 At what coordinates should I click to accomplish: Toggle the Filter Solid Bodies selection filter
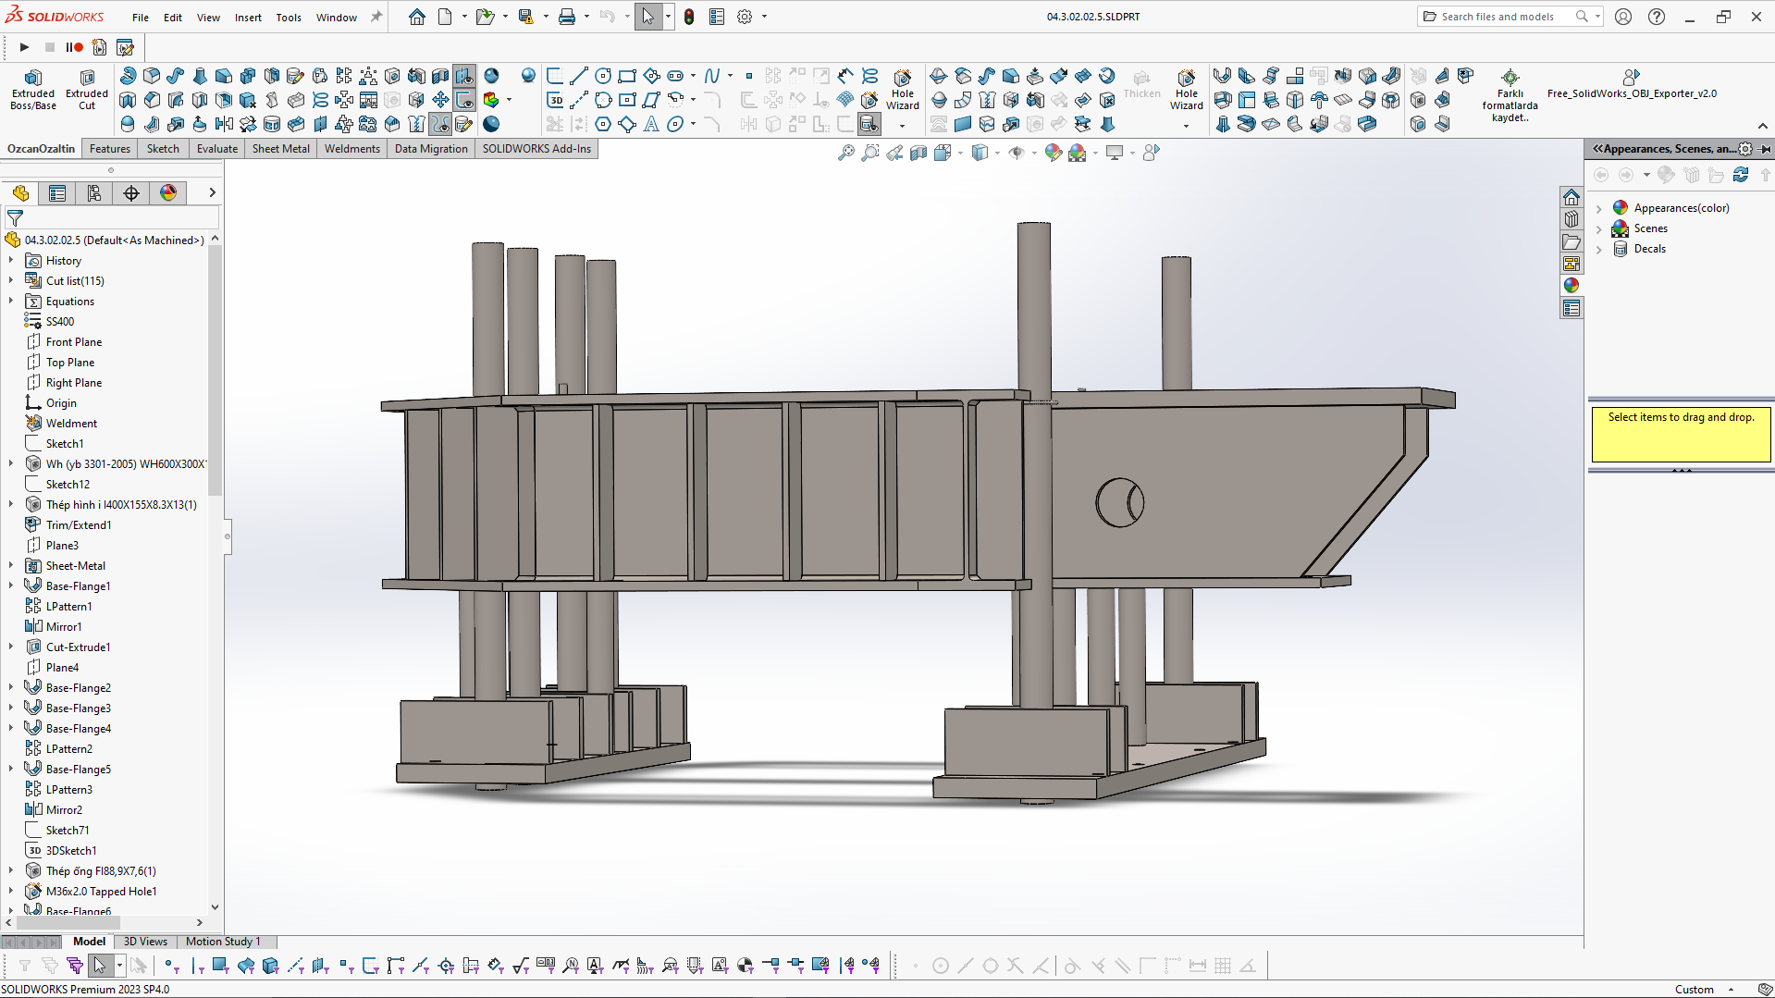(270, 966)
